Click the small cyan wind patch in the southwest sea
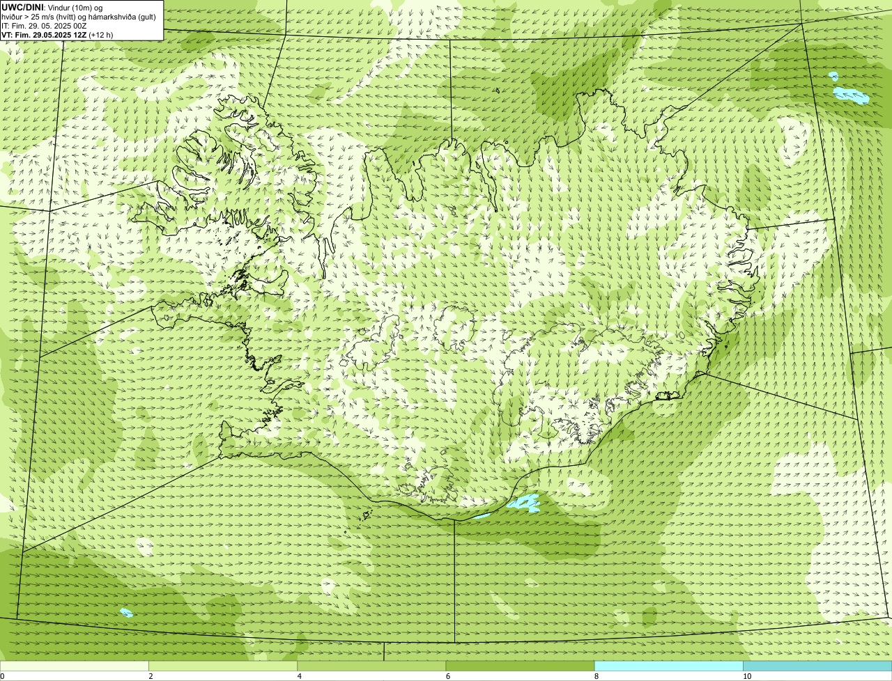The height and width of the screenshot is (681, 892). point(126,612)
